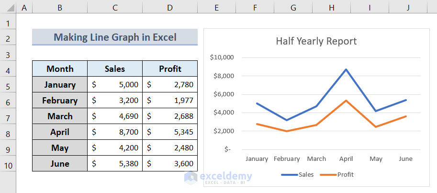The image size is (437, 193).
Task: Select column G header
Action: pyautogui.click(x=293, y=8)
